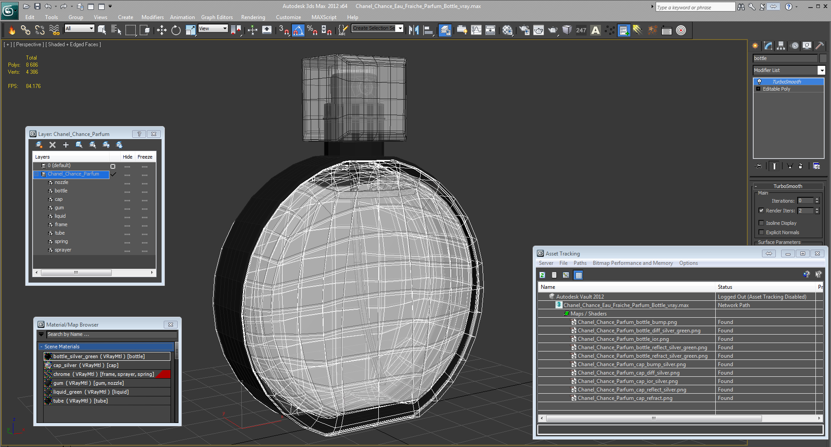Viewport: 831px width, 447px height.
Task: Open the selection filter All dropdown
Action: click(92, 28)
